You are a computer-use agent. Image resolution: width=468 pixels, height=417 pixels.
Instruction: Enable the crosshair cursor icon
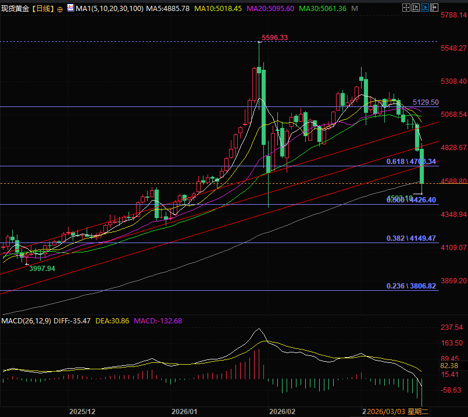point(406,8)
